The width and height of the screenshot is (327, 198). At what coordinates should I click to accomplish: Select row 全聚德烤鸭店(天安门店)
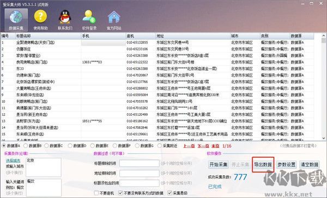click(x=158, y=42)
